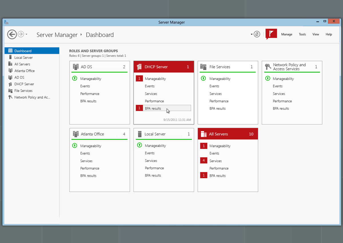Go back with the back arrow button

point(12,35)
